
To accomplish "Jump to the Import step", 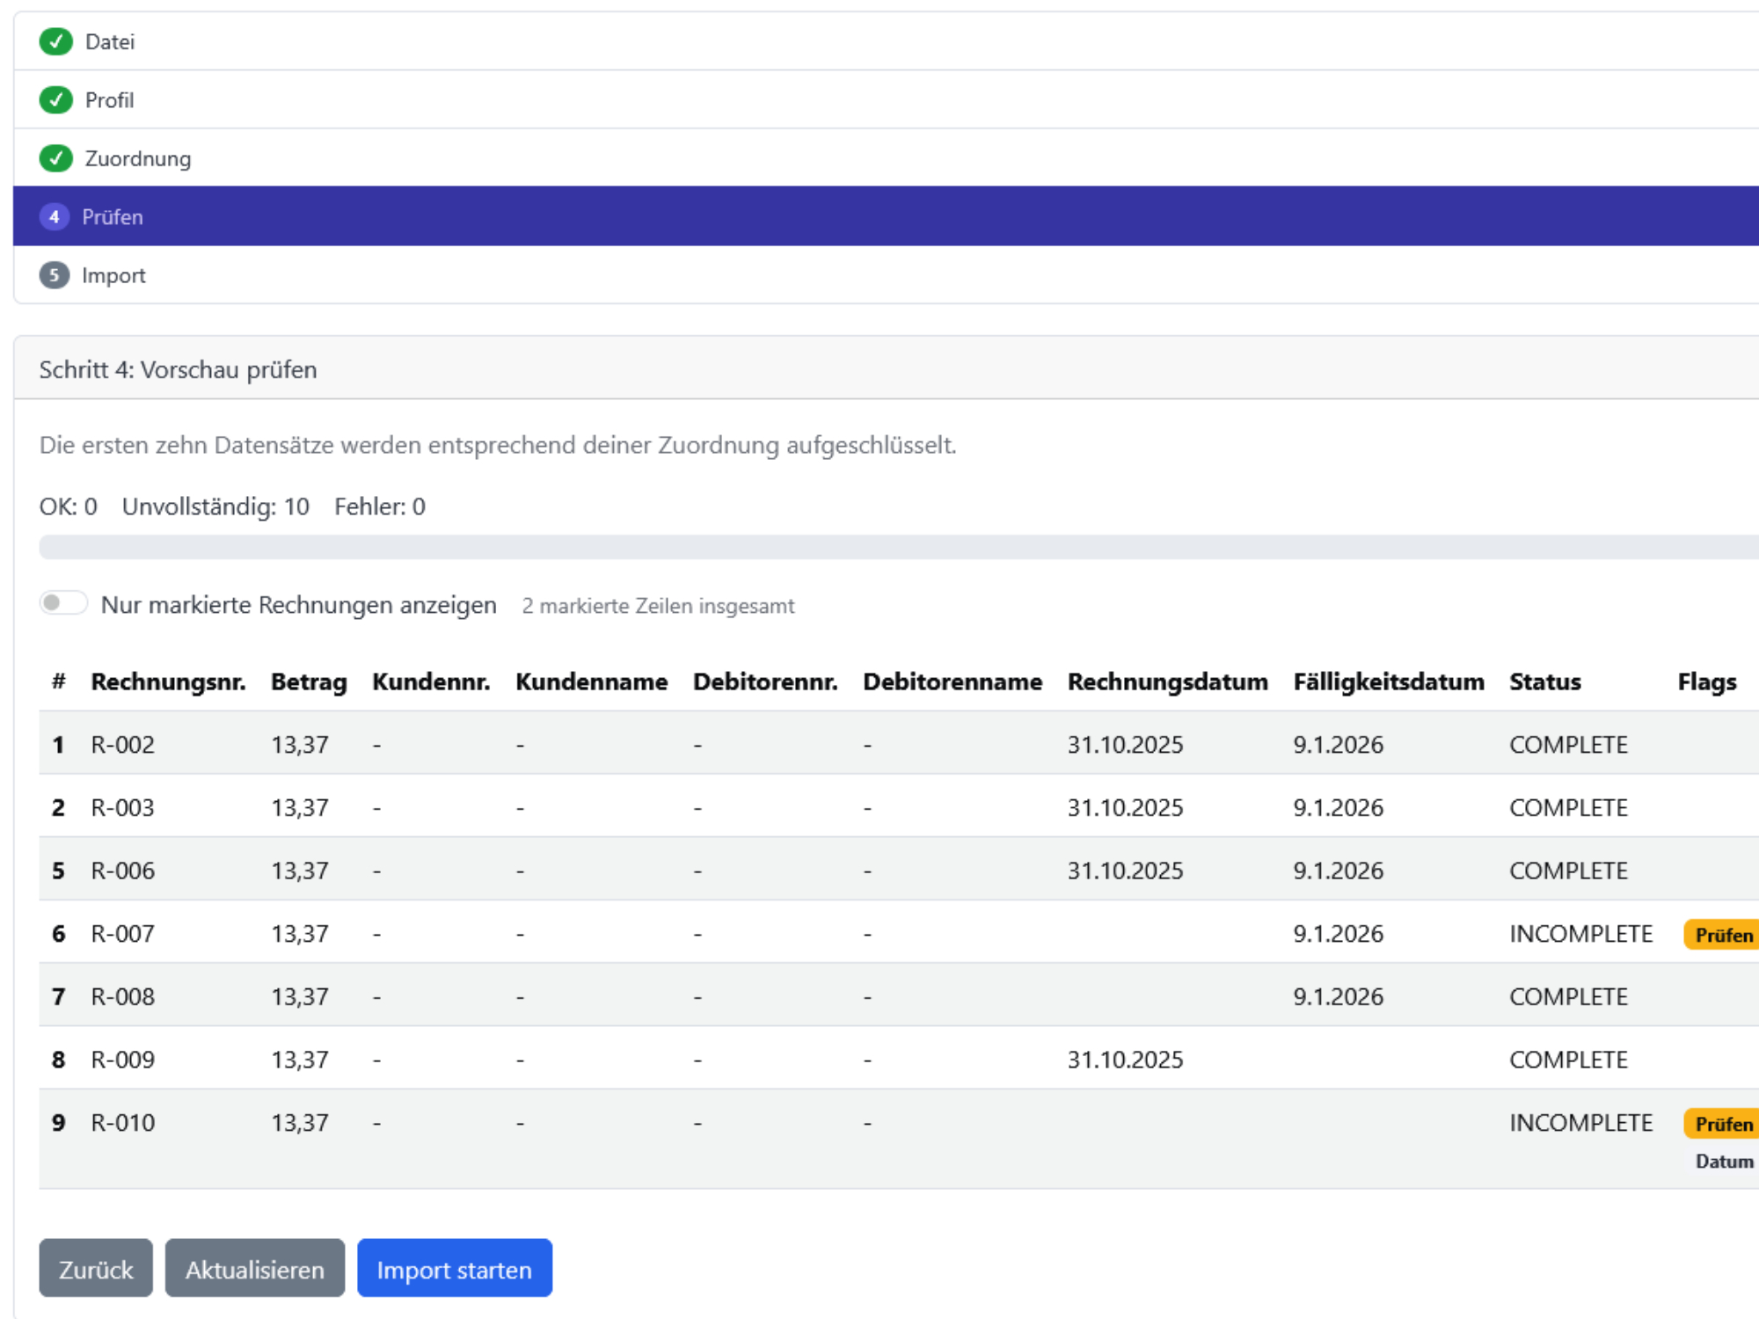I will pyautogui.click(x=886, y=275).
